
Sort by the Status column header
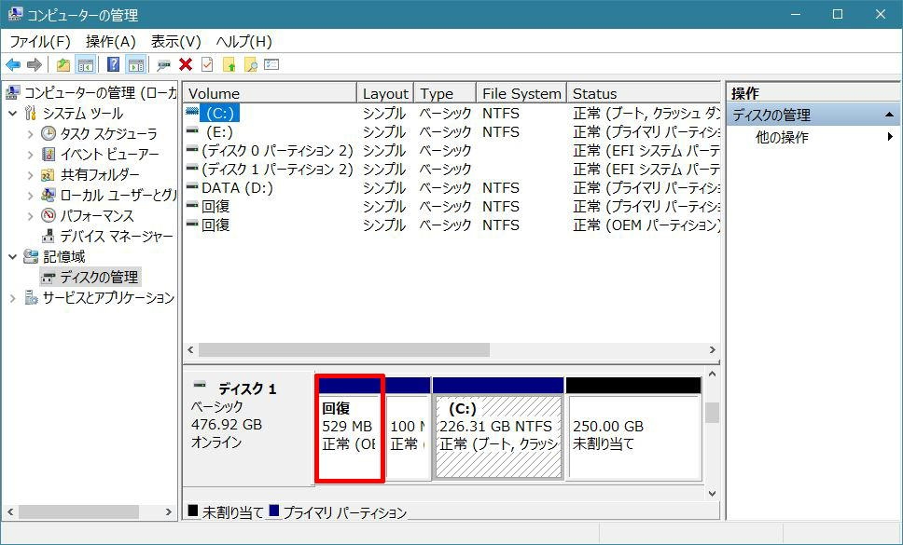point(644,94)
